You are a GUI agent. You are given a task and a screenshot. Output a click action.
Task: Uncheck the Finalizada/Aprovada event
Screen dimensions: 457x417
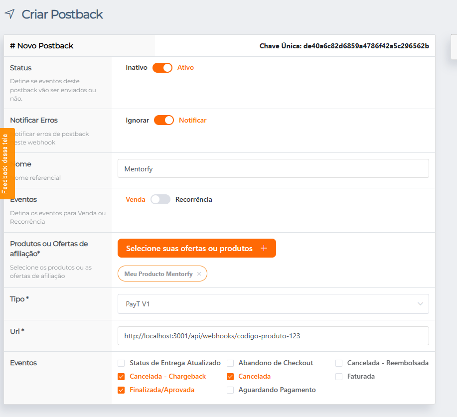(x=121, y=390)
